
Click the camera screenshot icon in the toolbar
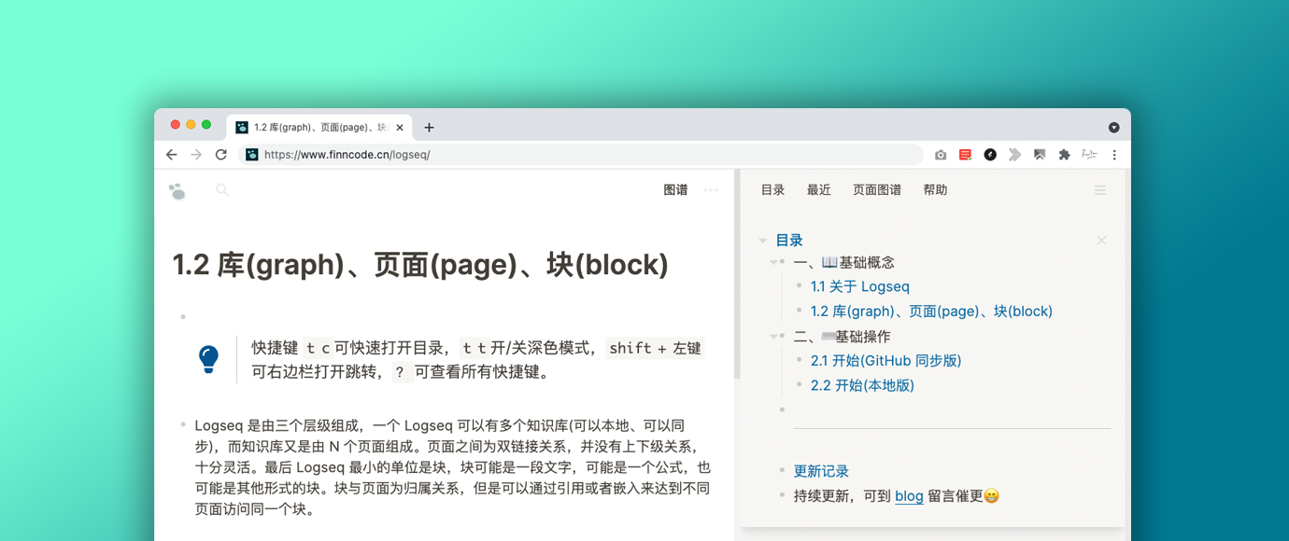pos(941,155)
